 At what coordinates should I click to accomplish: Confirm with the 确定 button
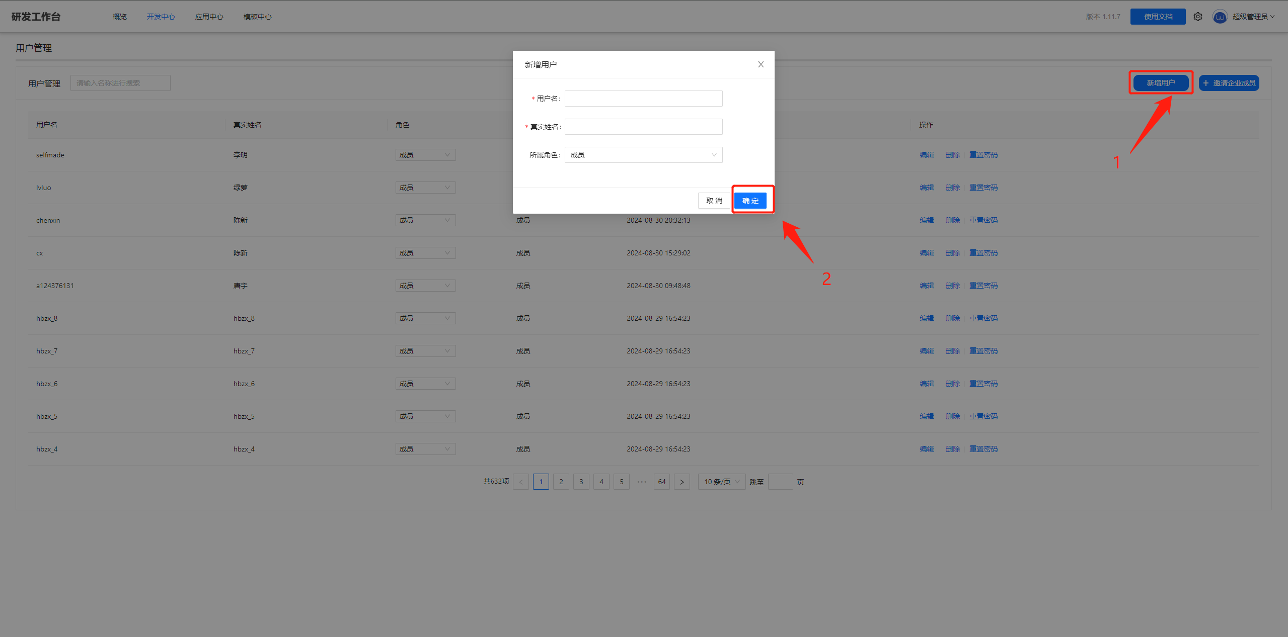(x=750, y=201)
